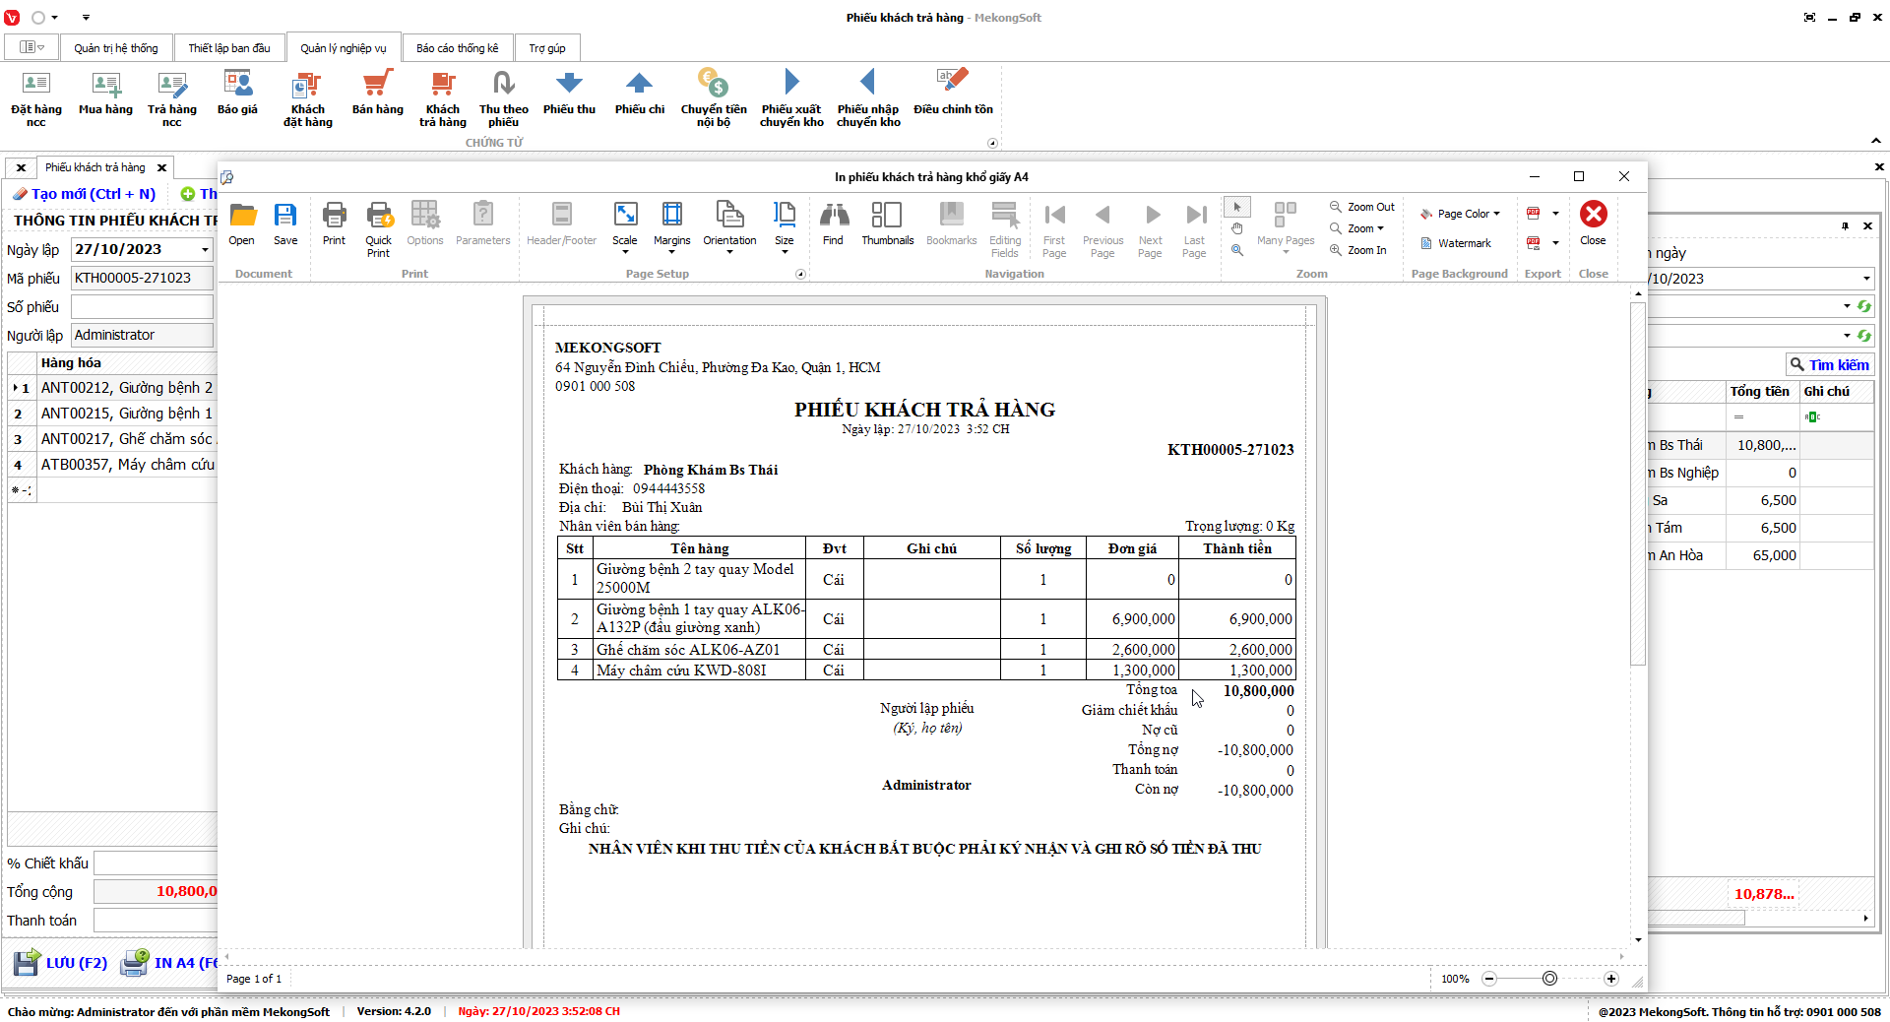Enable the hand pan tool
This screenshot has height=1022, width=1890.
coord(1237,228)
